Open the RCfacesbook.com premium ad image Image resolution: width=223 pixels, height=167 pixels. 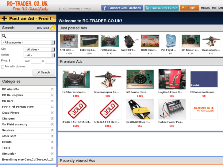204,79
